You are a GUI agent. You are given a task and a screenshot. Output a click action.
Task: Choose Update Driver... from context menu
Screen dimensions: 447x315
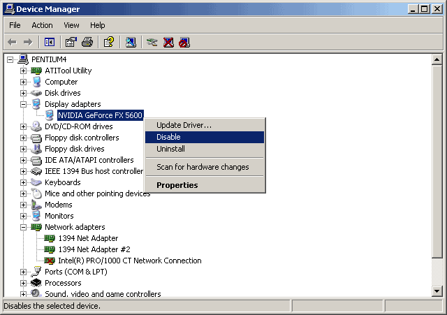[x=205, y=125]
